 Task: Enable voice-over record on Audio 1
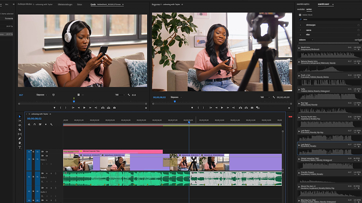(x=56, y=173)
